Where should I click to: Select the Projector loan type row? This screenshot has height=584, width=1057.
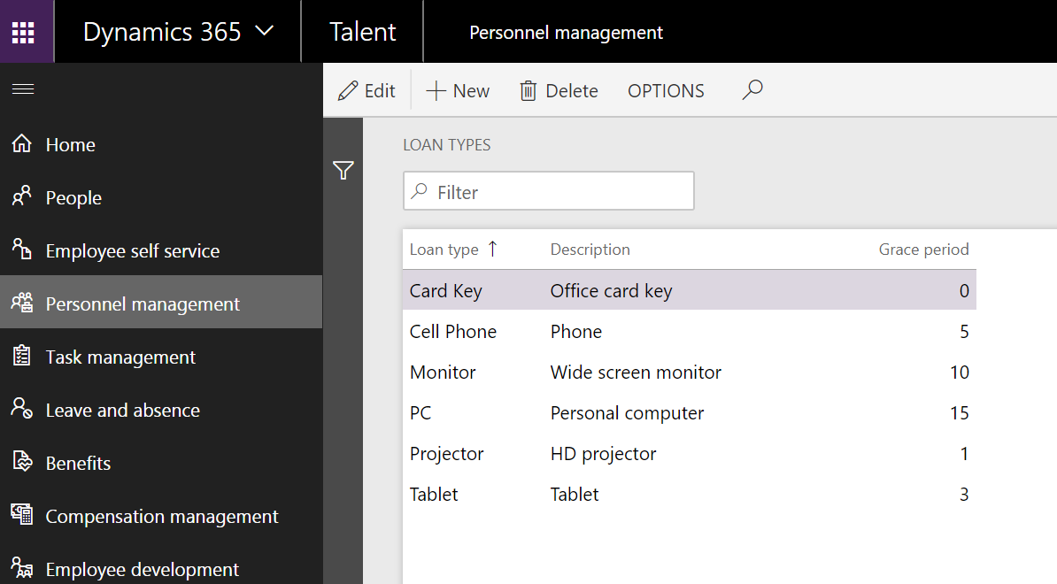tap(447, 454)
